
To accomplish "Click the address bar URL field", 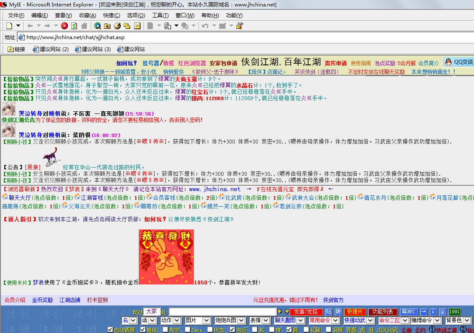I will coord(245,37).
